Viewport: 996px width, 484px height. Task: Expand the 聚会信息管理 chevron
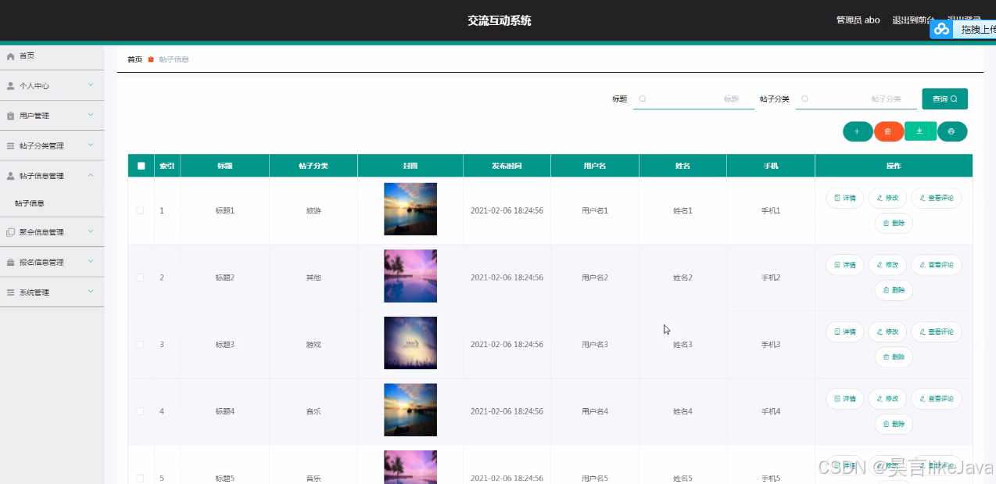click(91, 231)
